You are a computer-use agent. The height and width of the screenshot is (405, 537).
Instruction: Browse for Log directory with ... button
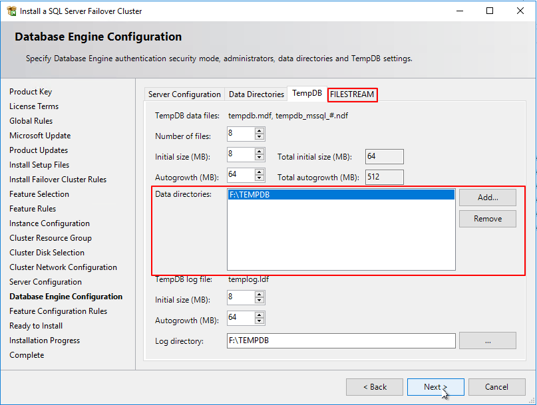488,340
